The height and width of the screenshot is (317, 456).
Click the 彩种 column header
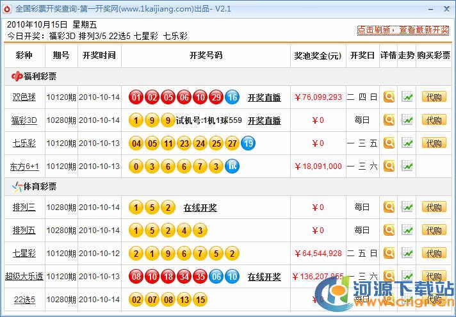coord(24,55)
